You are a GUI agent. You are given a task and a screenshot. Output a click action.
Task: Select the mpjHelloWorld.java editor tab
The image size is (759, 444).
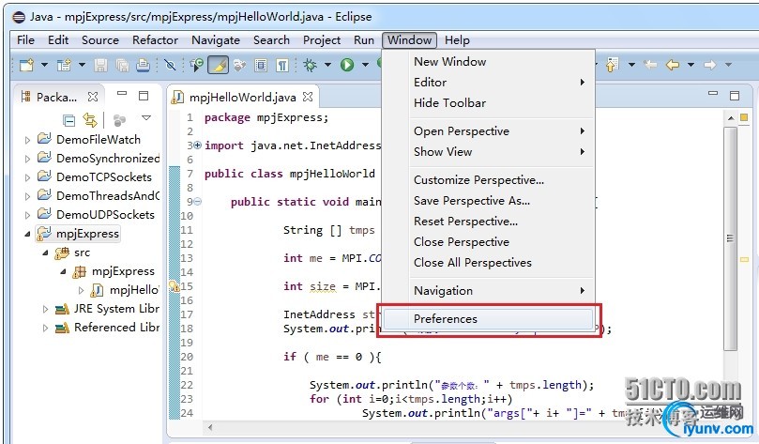pos(242,98)
